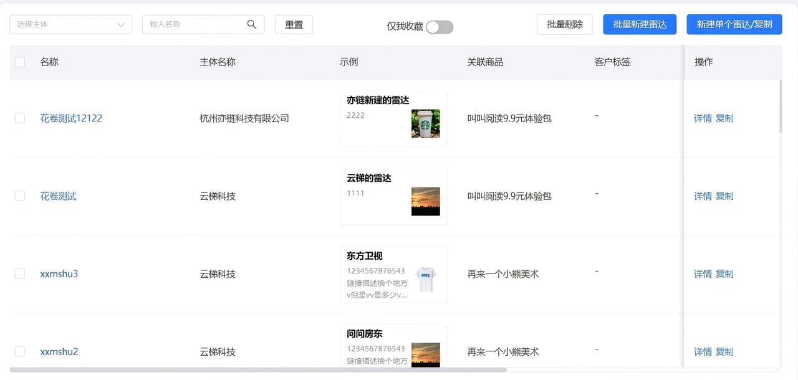798x380 pixels.
Task: Click the search magnifier icon
Action: click(251, 24)
